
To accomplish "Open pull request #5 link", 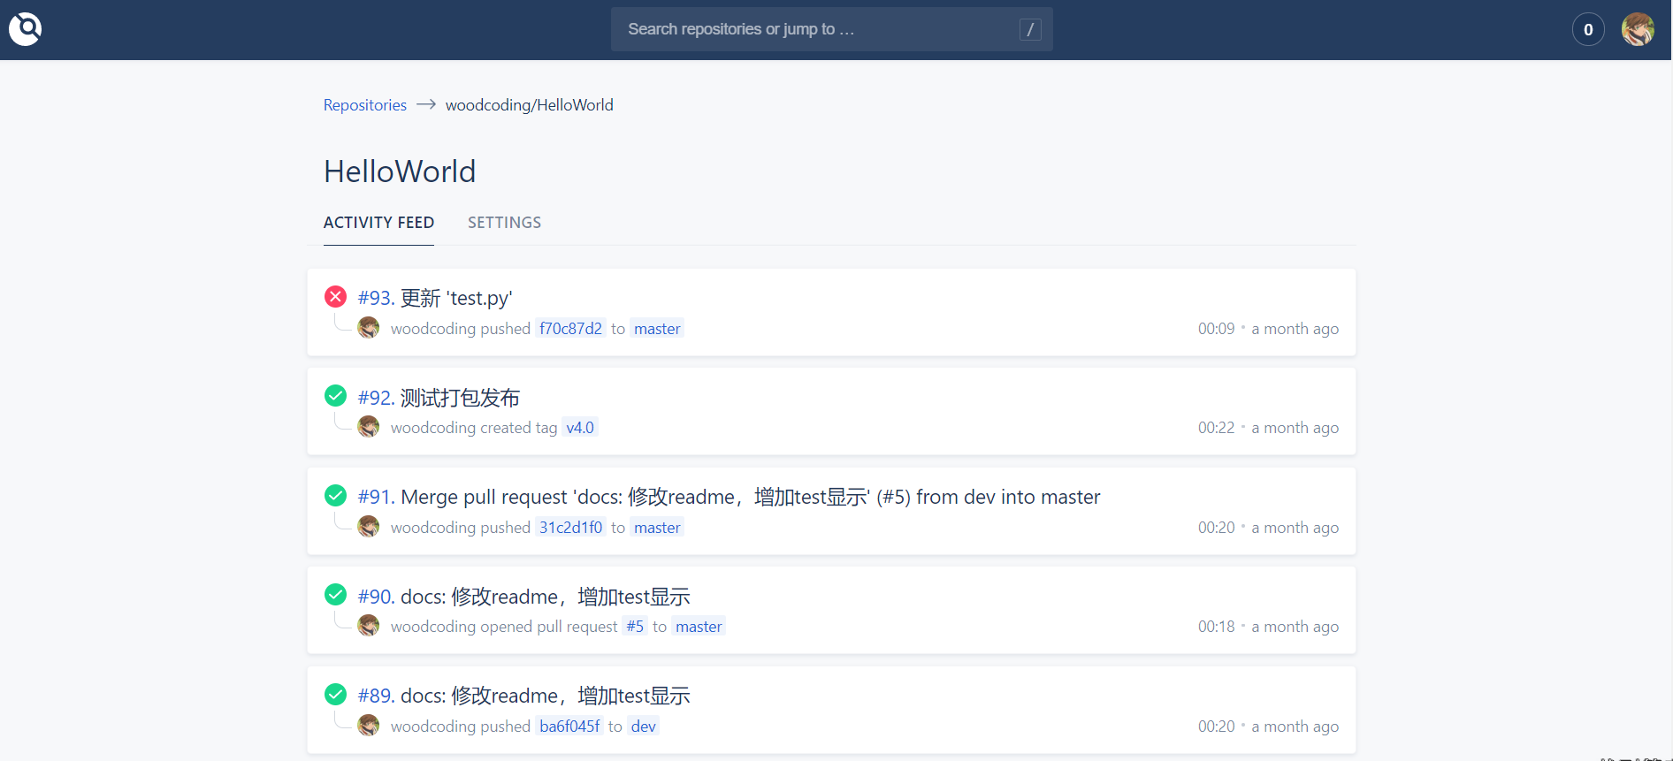I will point(635,627).
